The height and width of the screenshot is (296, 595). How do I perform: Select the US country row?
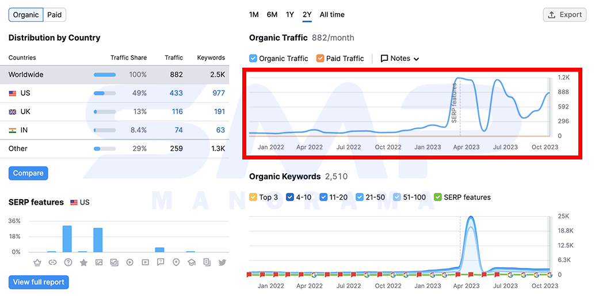pos(119,93)
